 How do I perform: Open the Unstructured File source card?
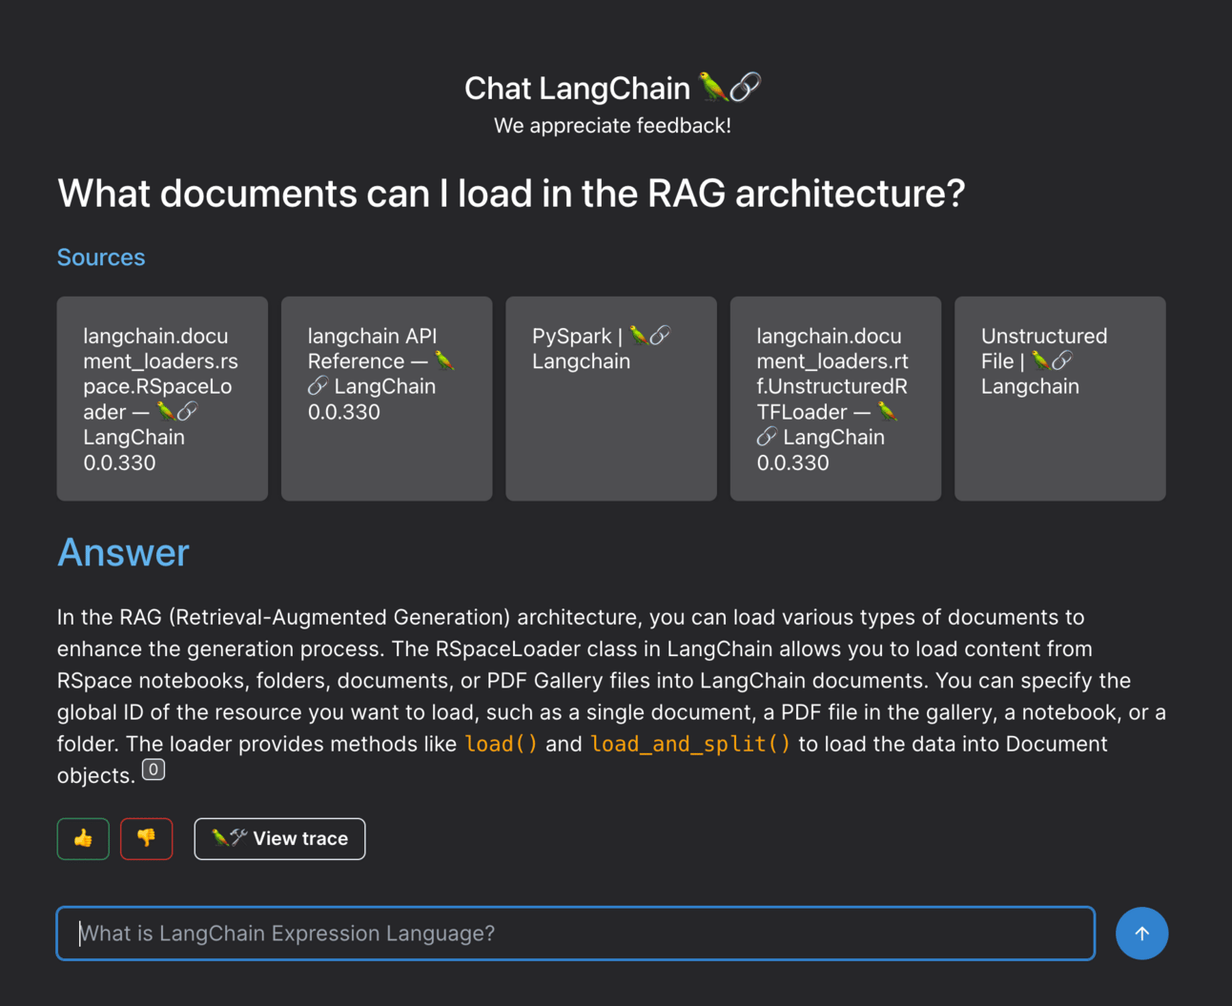(1060, 399)
